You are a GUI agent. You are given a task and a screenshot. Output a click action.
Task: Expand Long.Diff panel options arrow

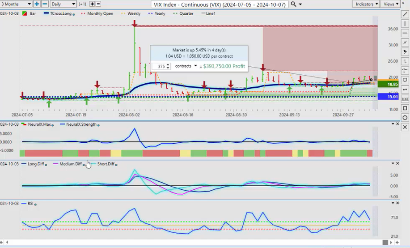393,163
